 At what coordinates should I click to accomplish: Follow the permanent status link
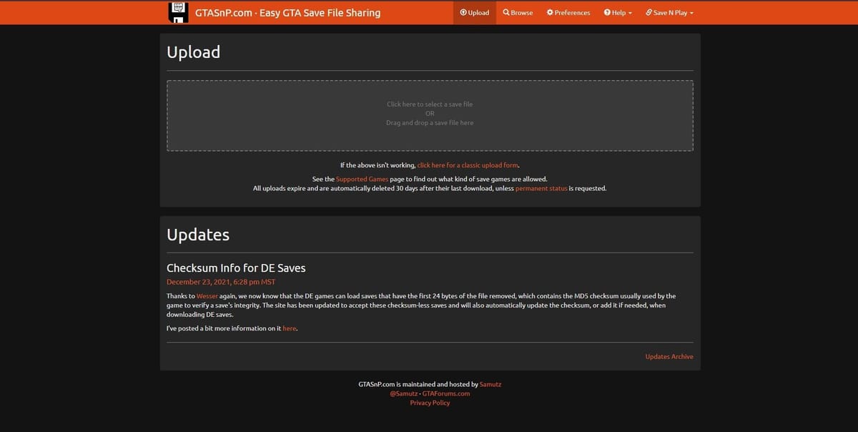(x=541, y=188)
